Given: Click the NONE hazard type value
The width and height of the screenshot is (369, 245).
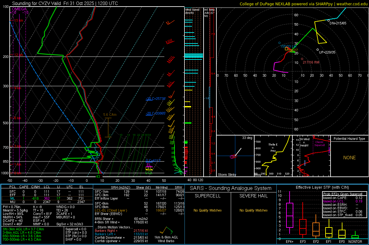Looking at the screenshot, I should 350,158.
